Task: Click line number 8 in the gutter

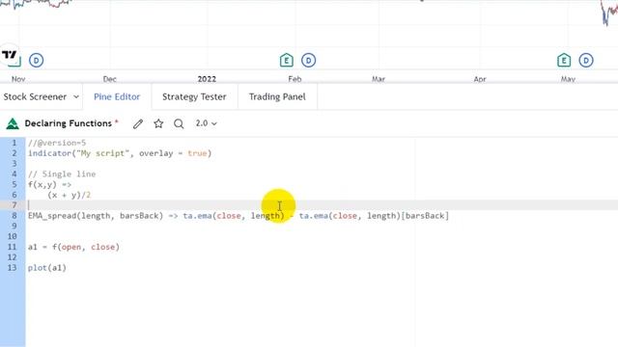Action: tap(14, 216)
